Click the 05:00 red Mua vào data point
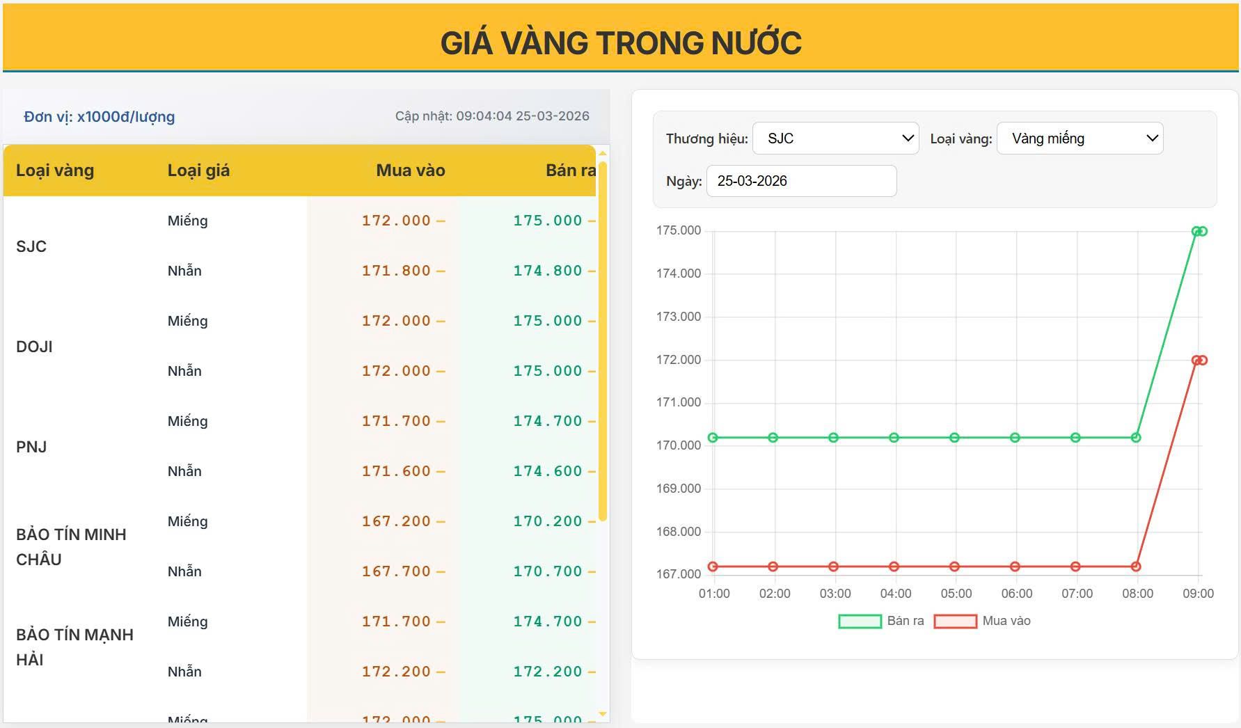1241x728 pixels. 954,567
